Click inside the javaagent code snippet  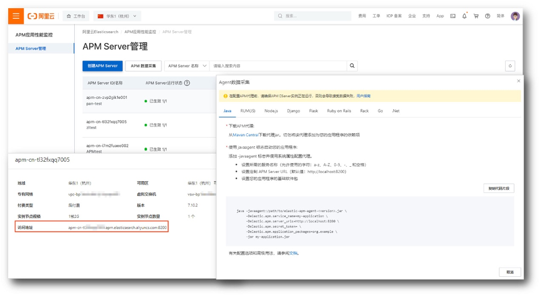[x=370, y=222]
